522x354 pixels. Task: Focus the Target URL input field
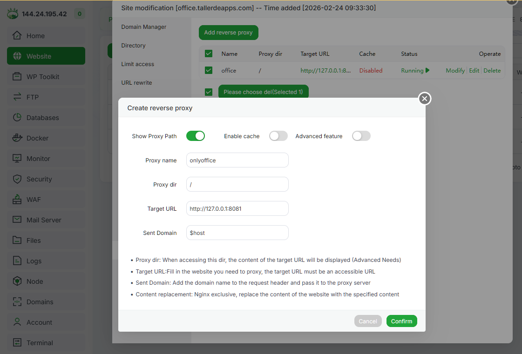tap(237, 209)
